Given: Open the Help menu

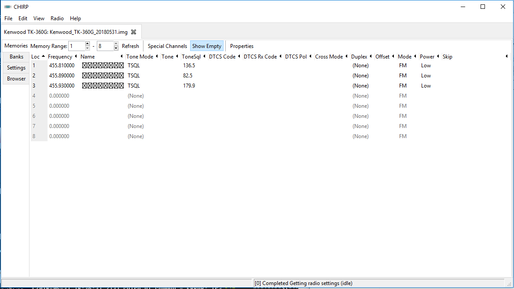Looking at the screenshot, I should (75, 18).
